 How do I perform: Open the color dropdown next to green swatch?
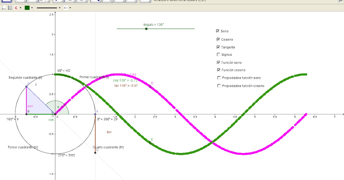(x=32, y=8)
